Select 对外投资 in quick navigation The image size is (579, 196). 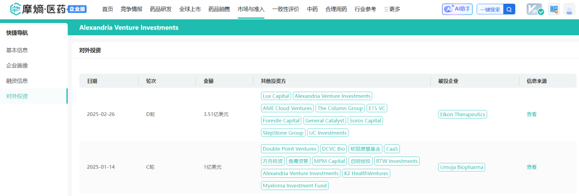click(x=34, y=96)
